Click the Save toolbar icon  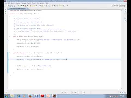pyautogui.click(x=10, y=6)
